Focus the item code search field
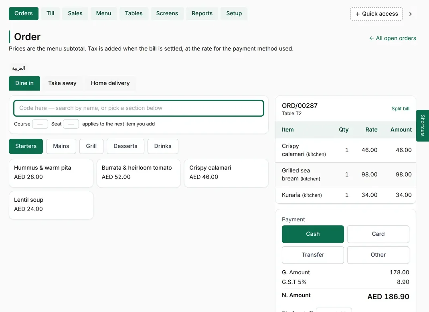This screenshot has height=312, width=429. point(139,108)
